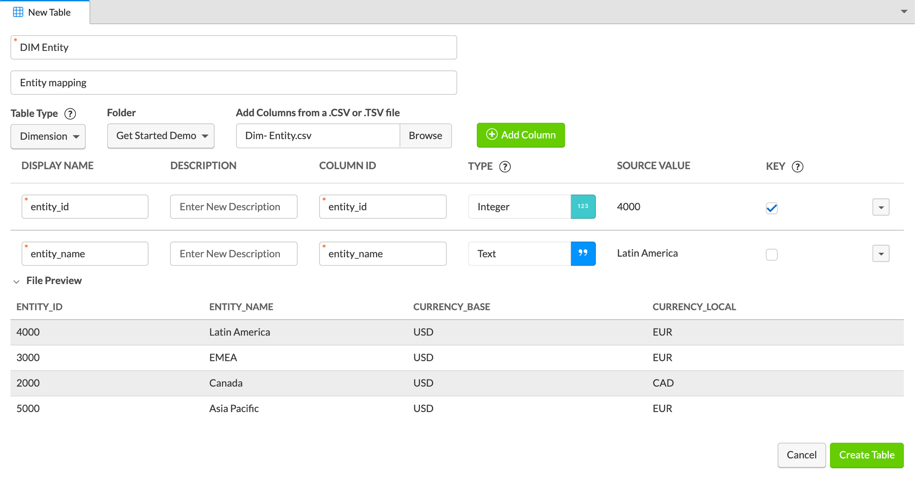The image size is (915, 478).
Task: Check the KEY checkbox for entity_name
Action: 771,255
